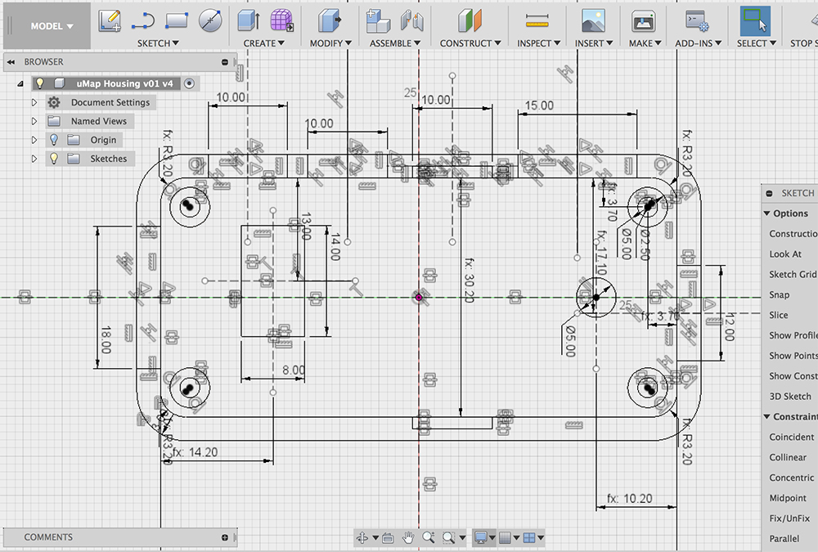Select the Box tool under Create
Image resolution: width=818 pixels, height=552 pixels.
tap(246, 18)
